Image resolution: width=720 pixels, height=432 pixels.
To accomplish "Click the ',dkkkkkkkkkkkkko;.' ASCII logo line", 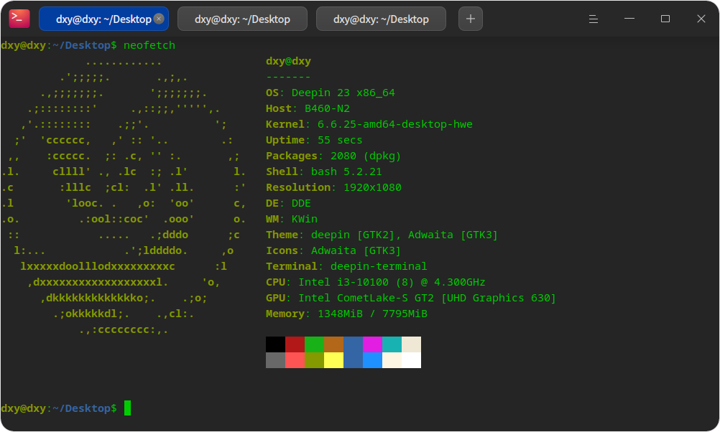I will [98, 298].
